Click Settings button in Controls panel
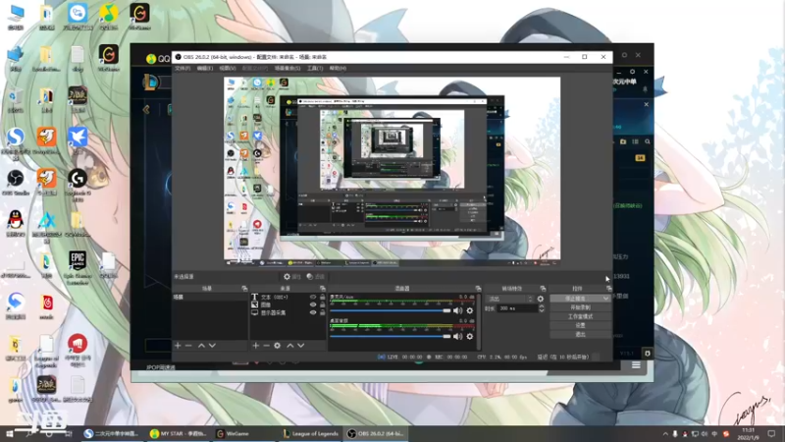The height and width of the screenshot is (442, 785). coord(580,325)
